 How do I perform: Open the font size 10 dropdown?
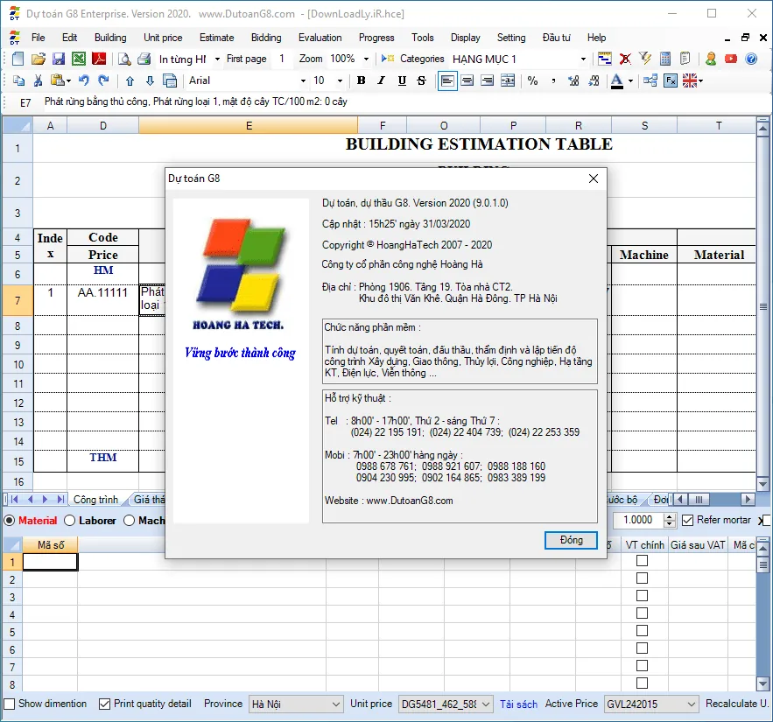340,81
